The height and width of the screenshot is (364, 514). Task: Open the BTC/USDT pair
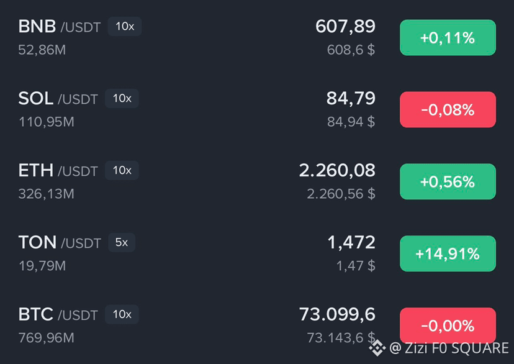[257, 325]
